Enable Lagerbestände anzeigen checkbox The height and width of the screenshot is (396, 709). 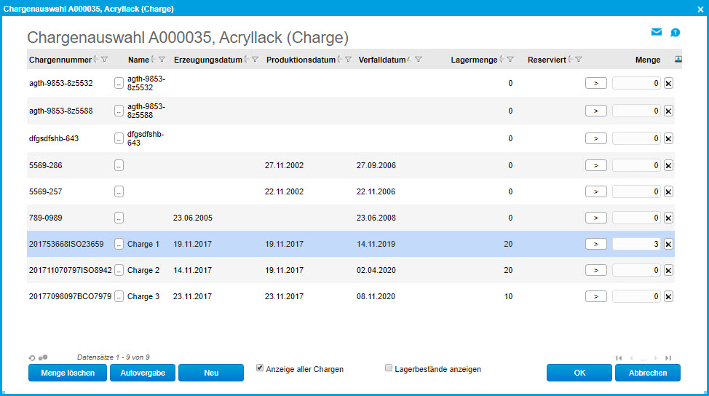(389, 368)
